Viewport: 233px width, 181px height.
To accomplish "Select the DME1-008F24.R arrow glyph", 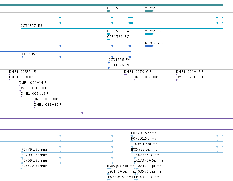I will tap(10, 74).
